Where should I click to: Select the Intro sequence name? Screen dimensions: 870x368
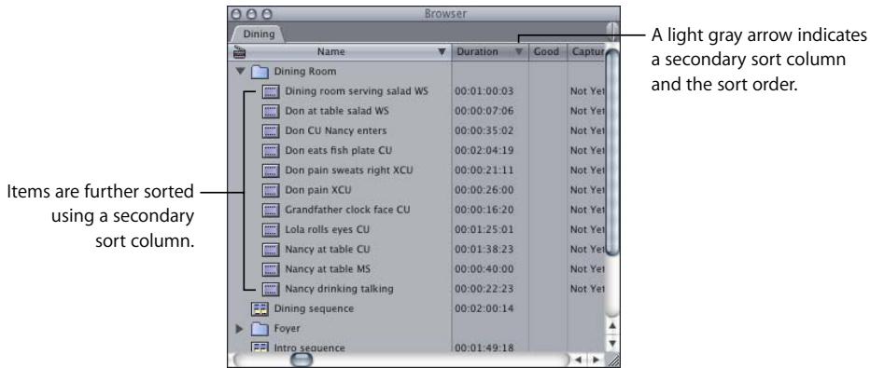click(309, 348)
